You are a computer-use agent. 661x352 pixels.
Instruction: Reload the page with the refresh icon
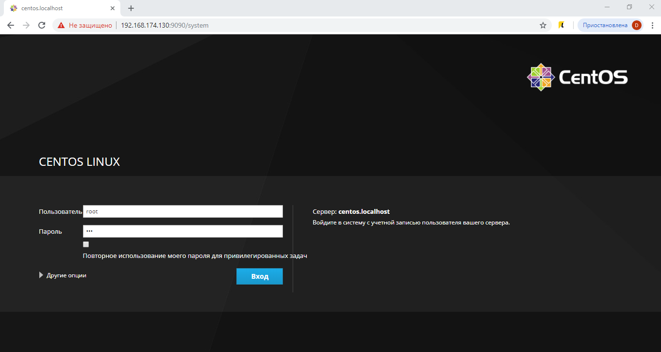coord(42,25)
